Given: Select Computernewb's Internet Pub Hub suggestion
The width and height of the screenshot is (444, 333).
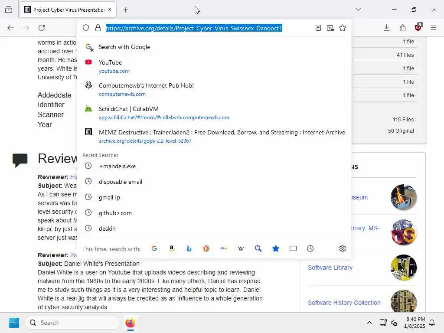Looking at the screenshot, I should click(x=214, y=89).
